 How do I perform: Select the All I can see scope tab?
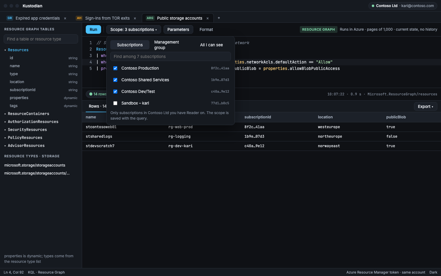click(x=212, y=45)
